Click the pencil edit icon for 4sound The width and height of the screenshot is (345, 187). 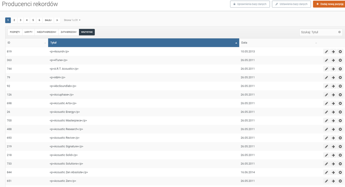point(326,51)
